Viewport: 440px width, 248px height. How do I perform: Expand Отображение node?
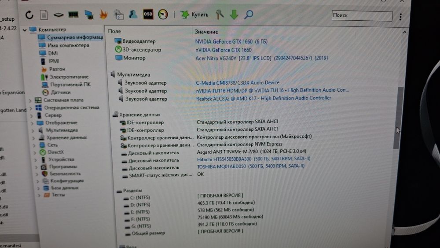(33, 123)
